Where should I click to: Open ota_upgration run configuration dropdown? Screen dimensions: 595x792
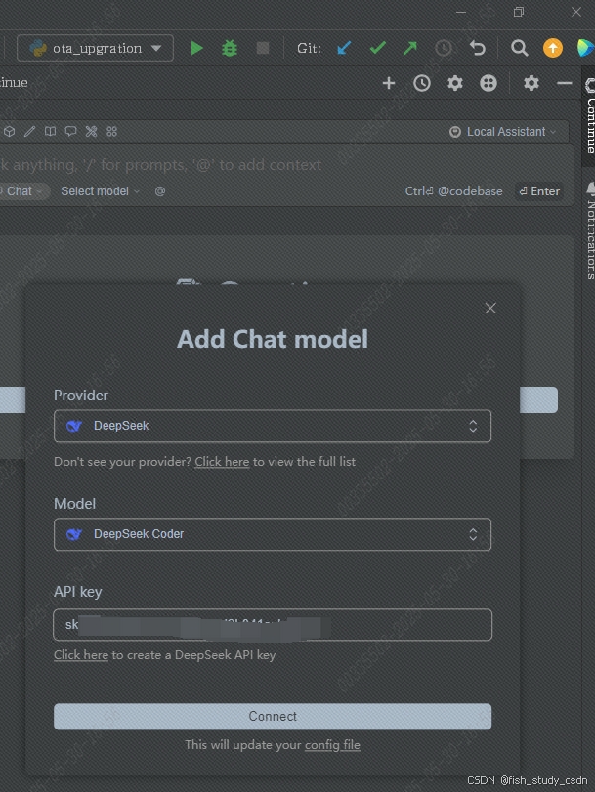(95, 49)
